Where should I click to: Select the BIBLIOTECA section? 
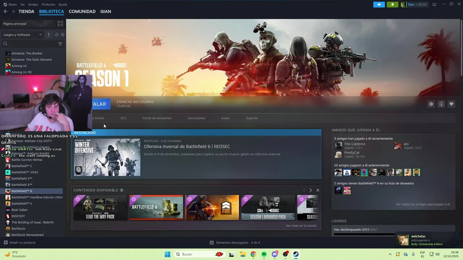pos(51,12)
